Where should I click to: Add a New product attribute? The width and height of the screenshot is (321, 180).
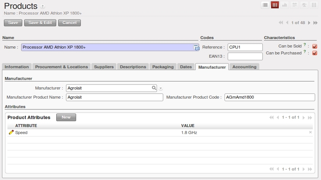[66, 117]
